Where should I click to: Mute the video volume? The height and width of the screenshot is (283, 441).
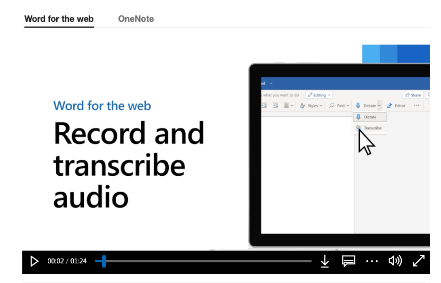tap(395, 261)
